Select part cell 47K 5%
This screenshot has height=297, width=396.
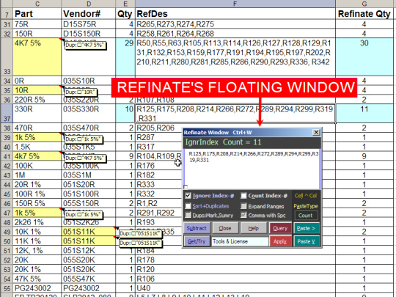coord(37,279)
